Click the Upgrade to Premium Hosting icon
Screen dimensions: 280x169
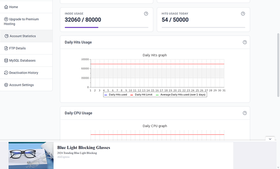click(6, 19)
